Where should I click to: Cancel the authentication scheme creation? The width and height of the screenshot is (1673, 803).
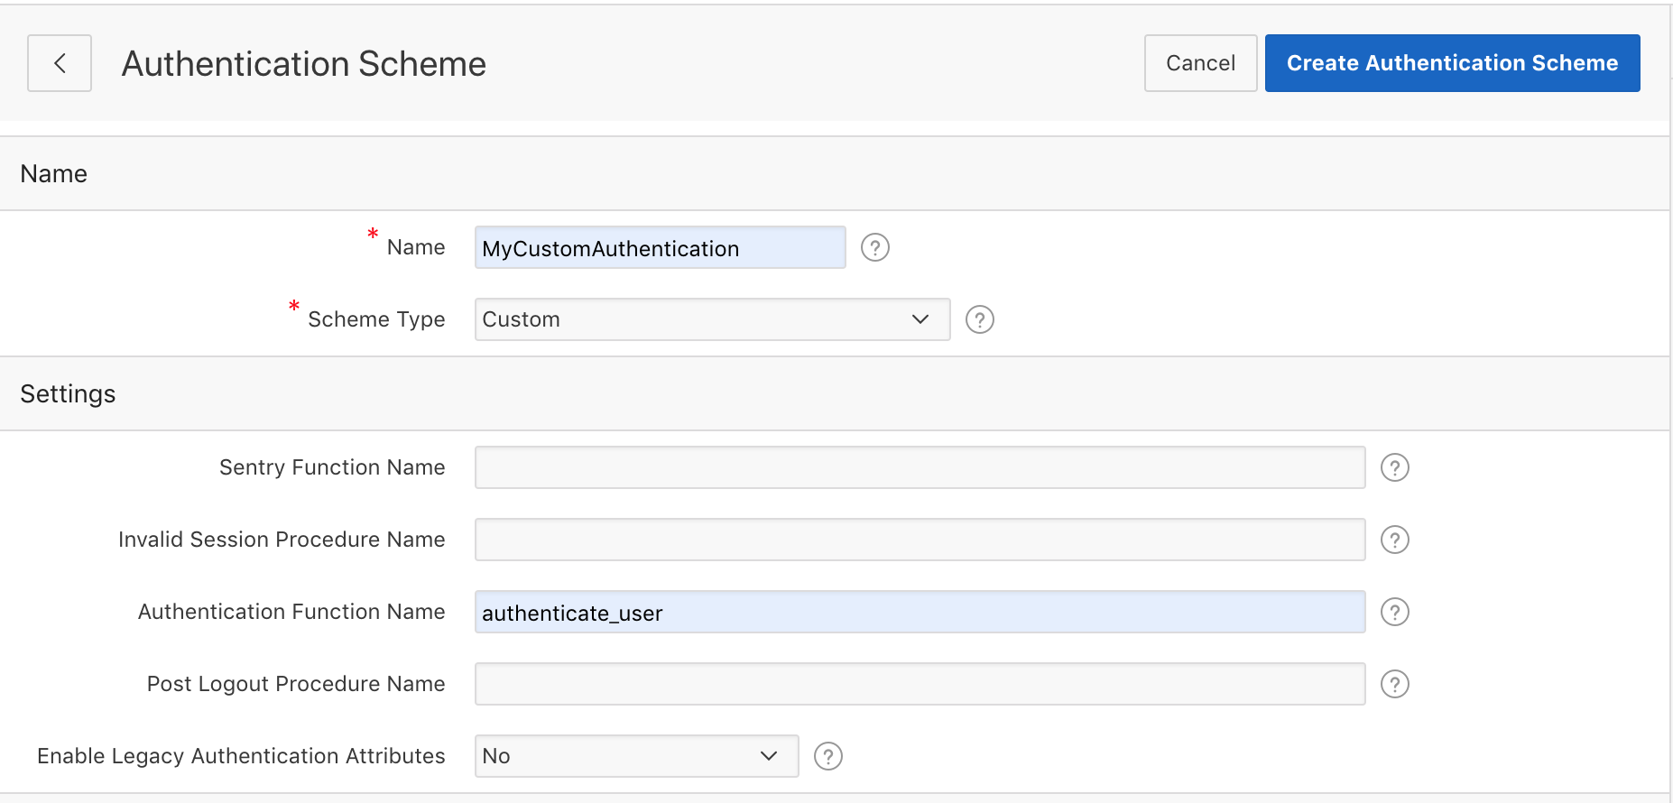click(x=1200, y=63)
